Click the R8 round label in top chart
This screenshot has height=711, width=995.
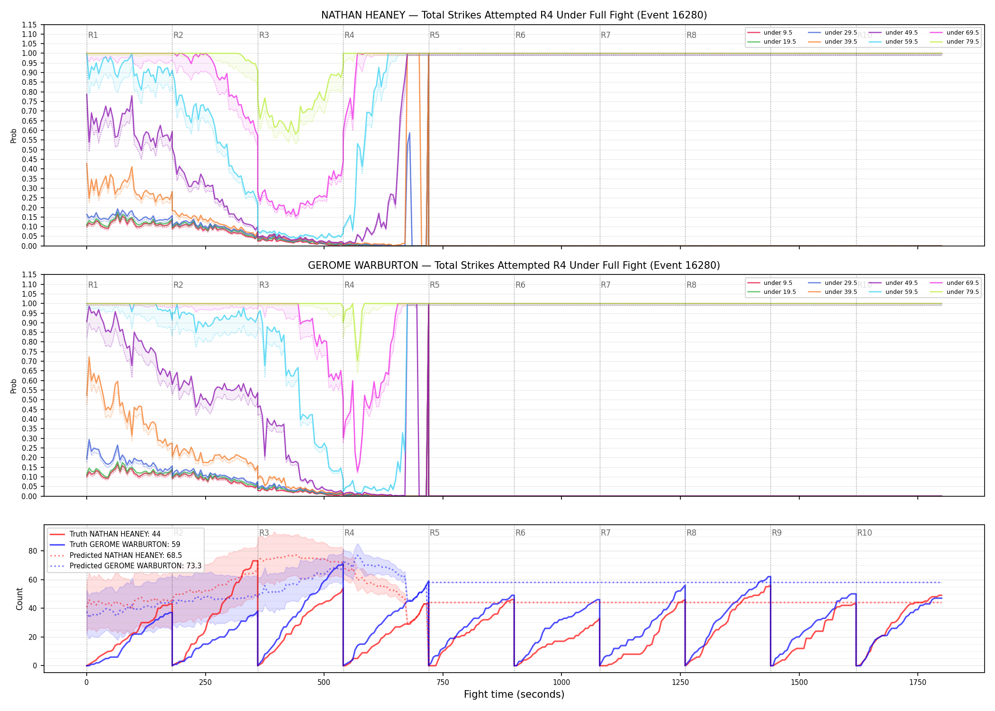(691, 35)
